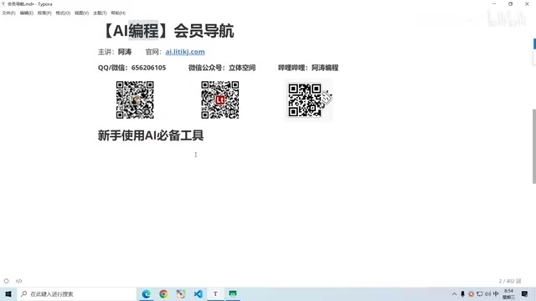Open the 文件(F) menu
The width and height of the screenshot is (536, 301).
click(x=8, y=13)
